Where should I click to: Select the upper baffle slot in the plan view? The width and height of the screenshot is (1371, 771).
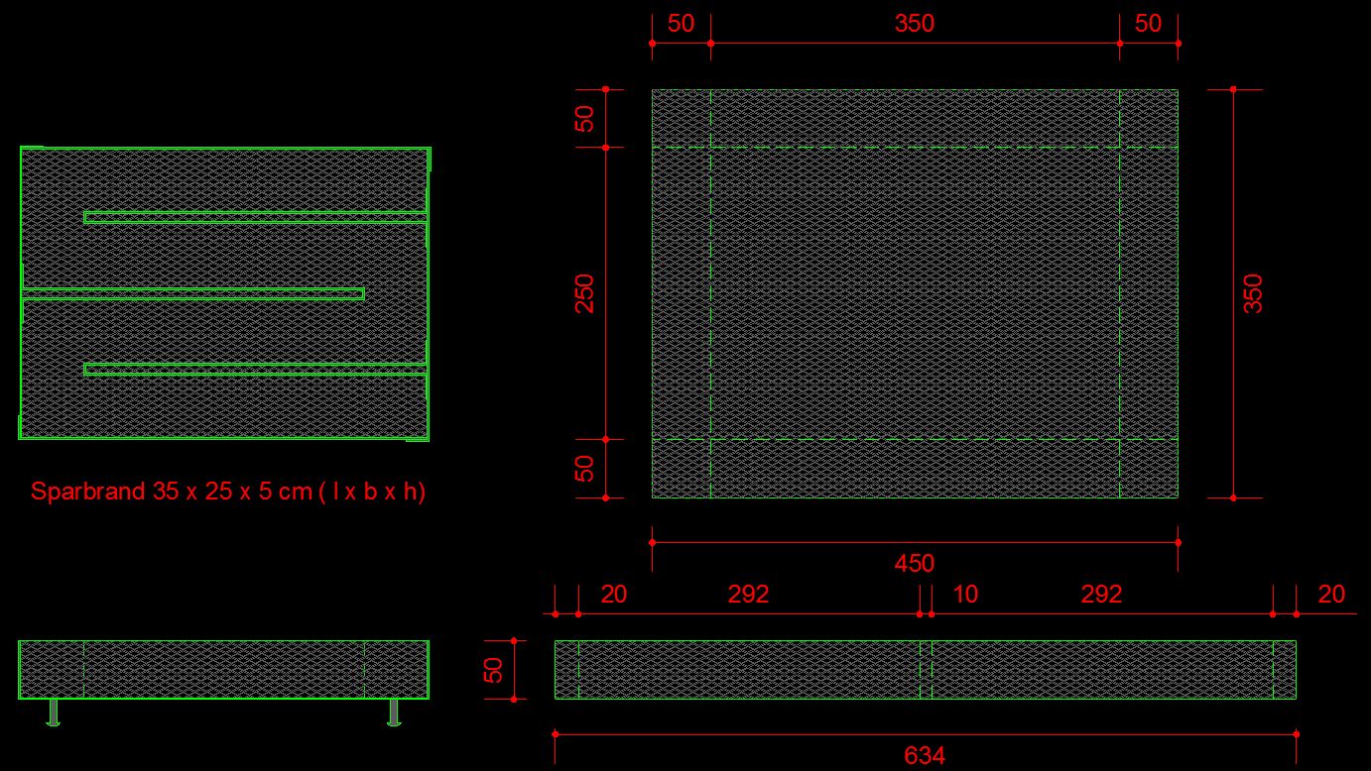tap(255, 217)
